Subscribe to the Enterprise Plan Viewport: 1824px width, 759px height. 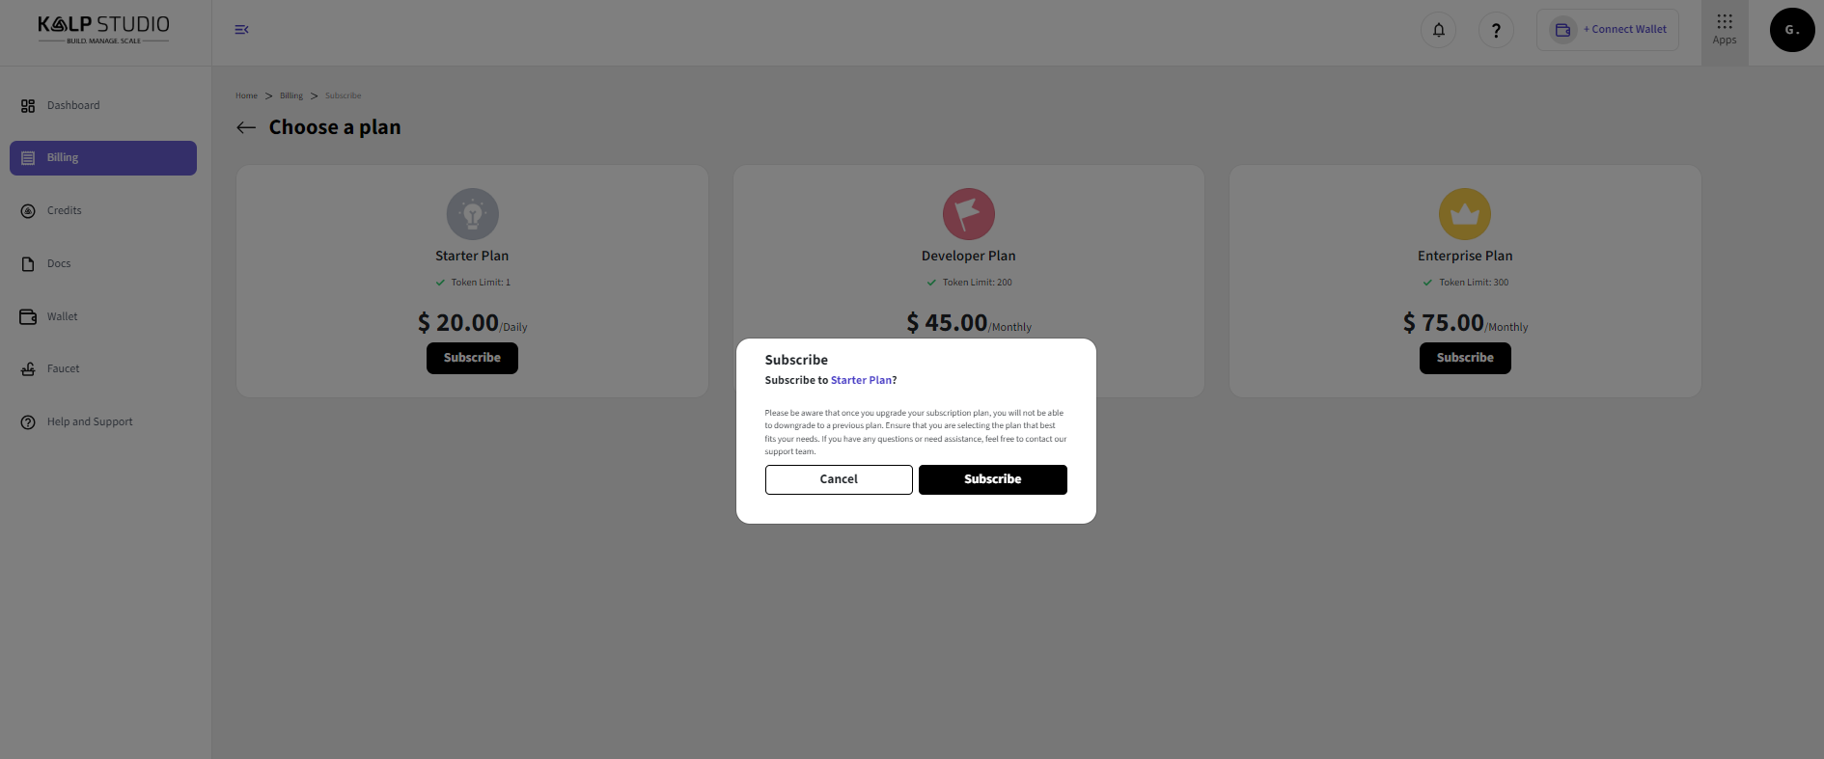[x=1465, y=358]
